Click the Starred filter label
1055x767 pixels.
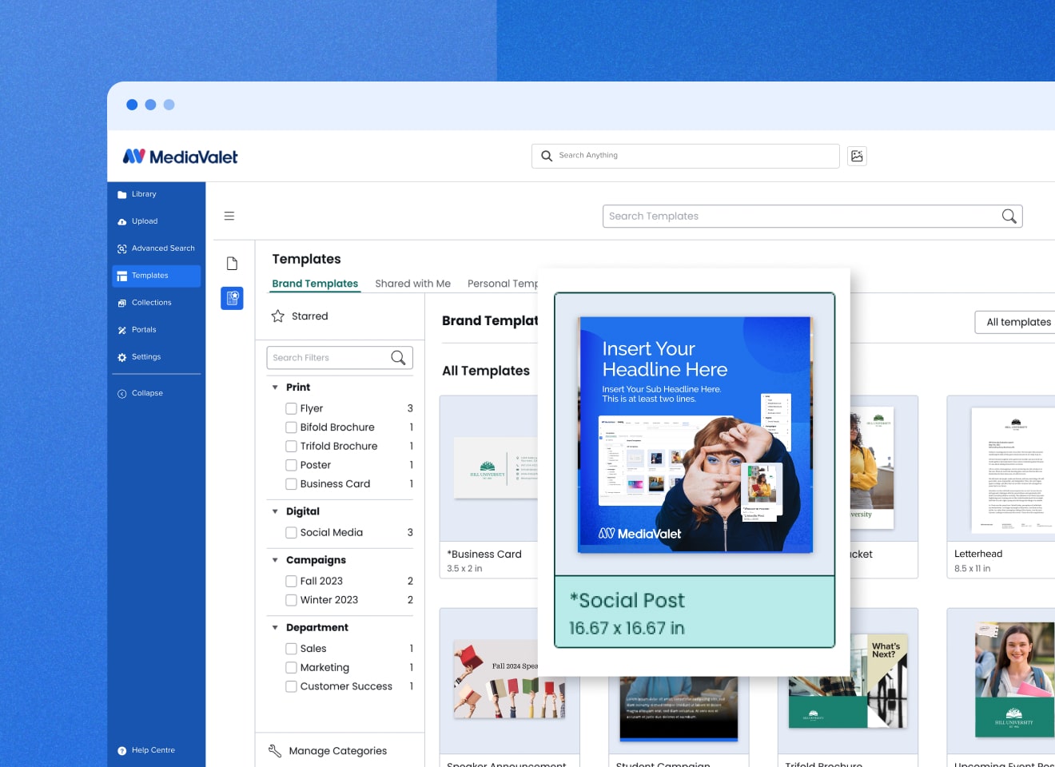[310, 316]
